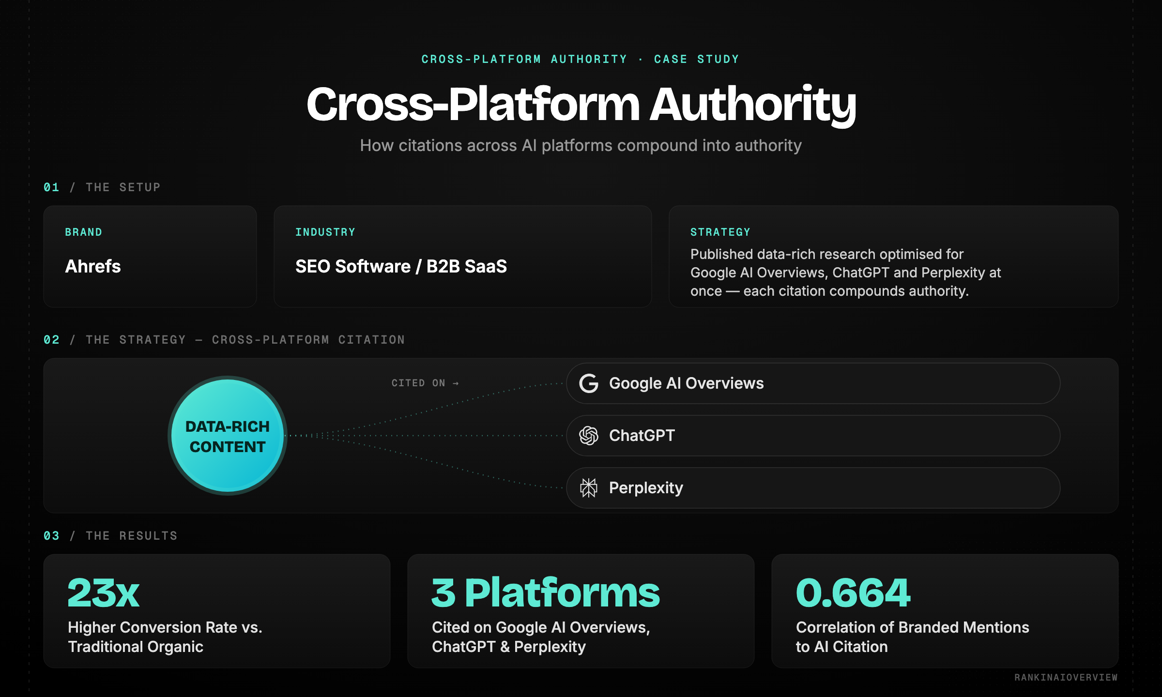Click 'Higher Conversion Rate vs. Traditional Organic'
The height and width of the screenshot is (697, 1162).
pos(165,637)
